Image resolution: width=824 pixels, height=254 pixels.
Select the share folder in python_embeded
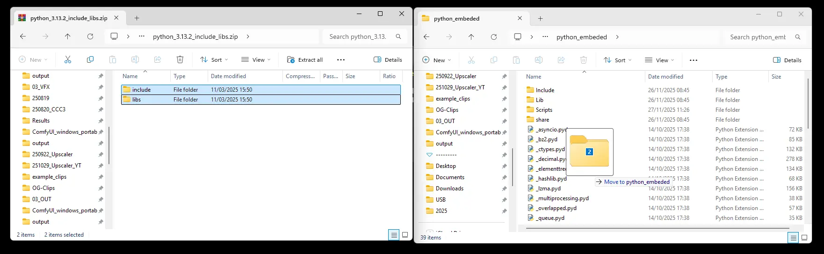pyautogui.click(x=542, y=120)
